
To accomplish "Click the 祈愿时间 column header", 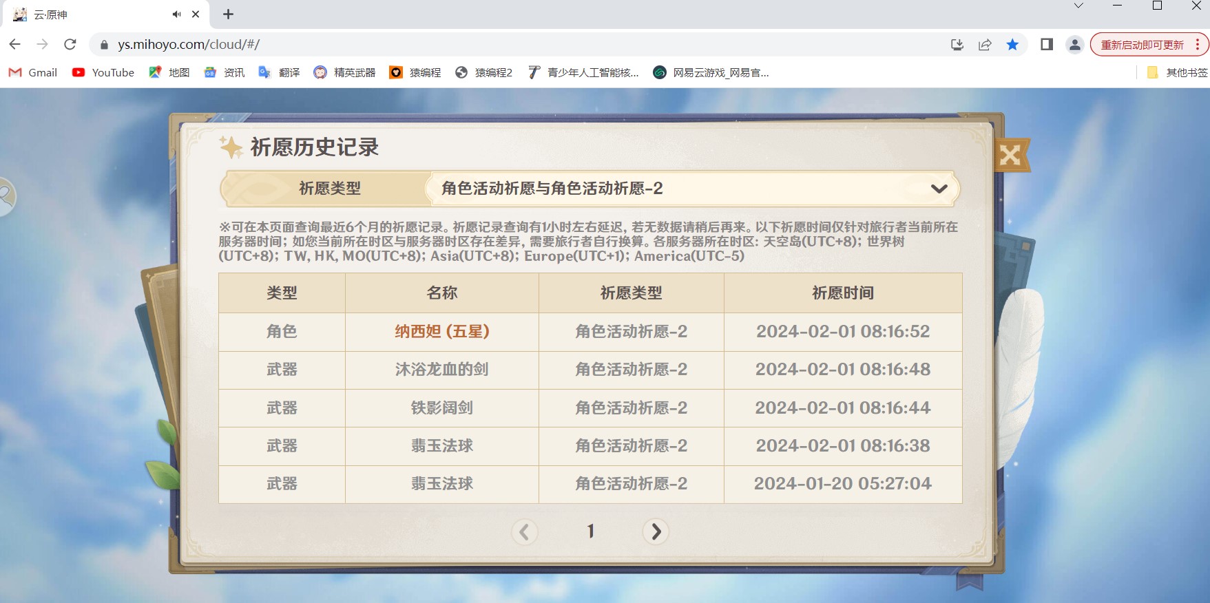I will pos(843,293).
